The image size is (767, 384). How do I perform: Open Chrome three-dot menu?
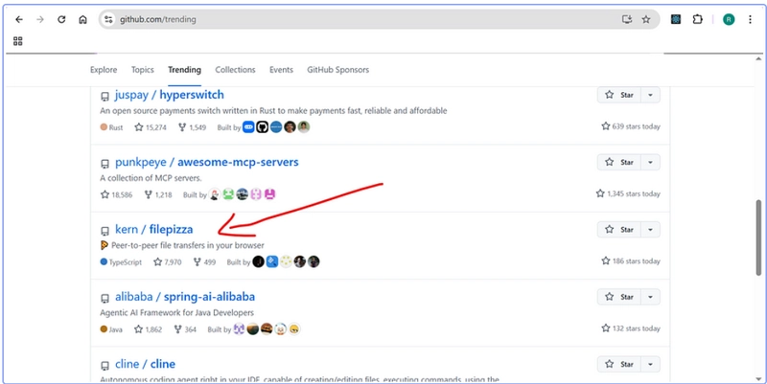click(750, 19)
